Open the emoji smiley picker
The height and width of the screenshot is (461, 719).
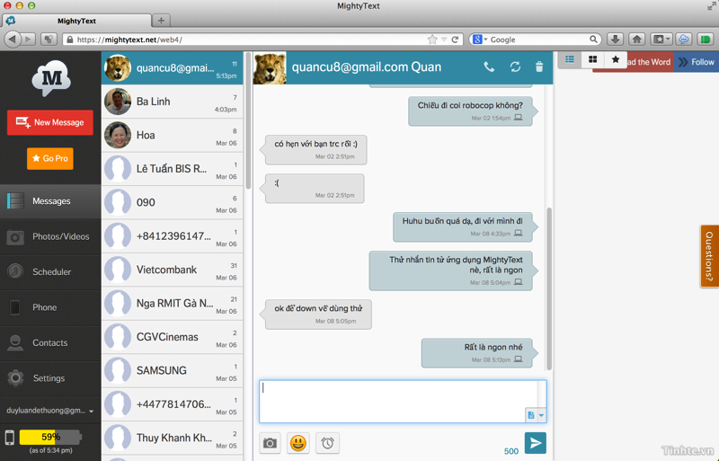coord(298,443)
